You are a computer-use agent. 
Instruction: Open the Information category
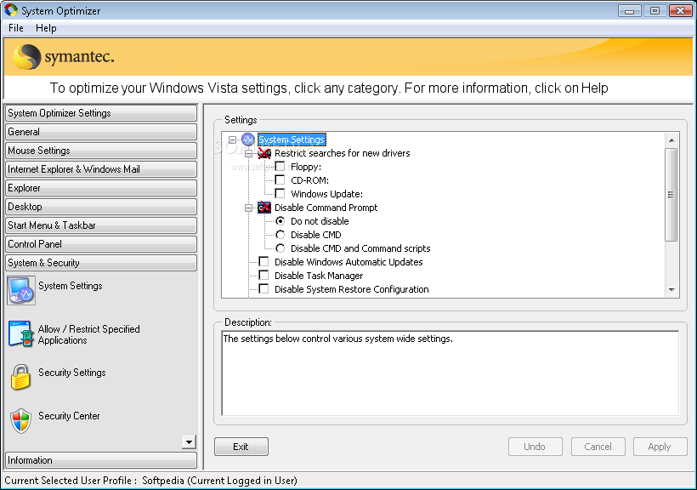pyautogui.click(x=101, y=460)
